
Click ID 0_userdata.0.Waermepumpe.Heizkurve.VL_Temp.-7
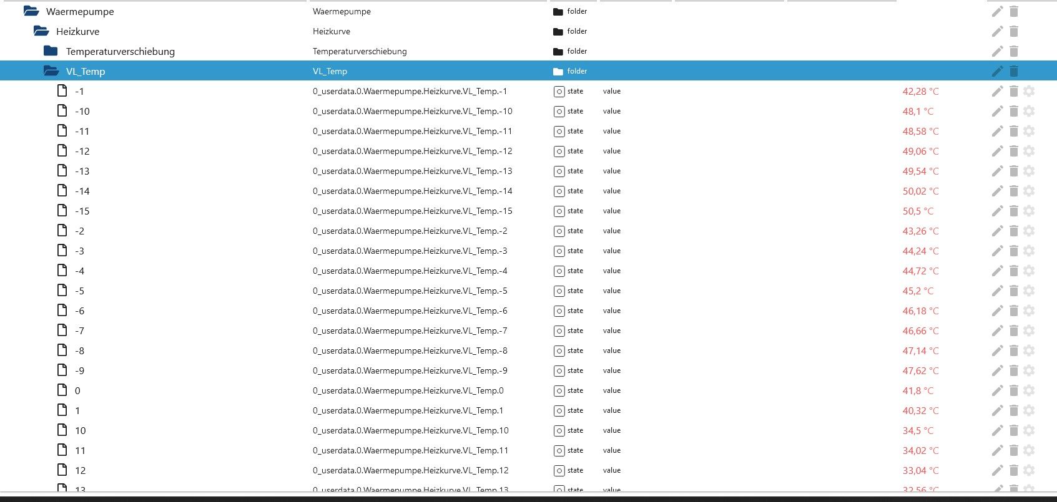410,331
